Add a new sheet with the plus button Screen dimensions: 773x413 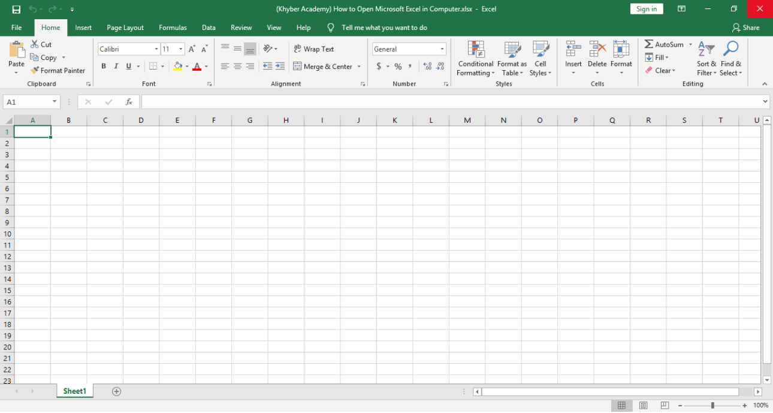(116, 391)
